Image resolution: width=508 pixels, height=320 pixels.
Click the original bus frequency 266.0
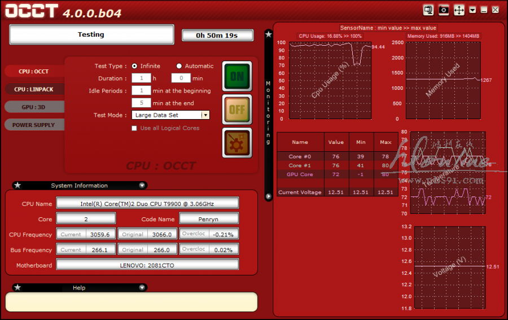[x=162, y=249]
